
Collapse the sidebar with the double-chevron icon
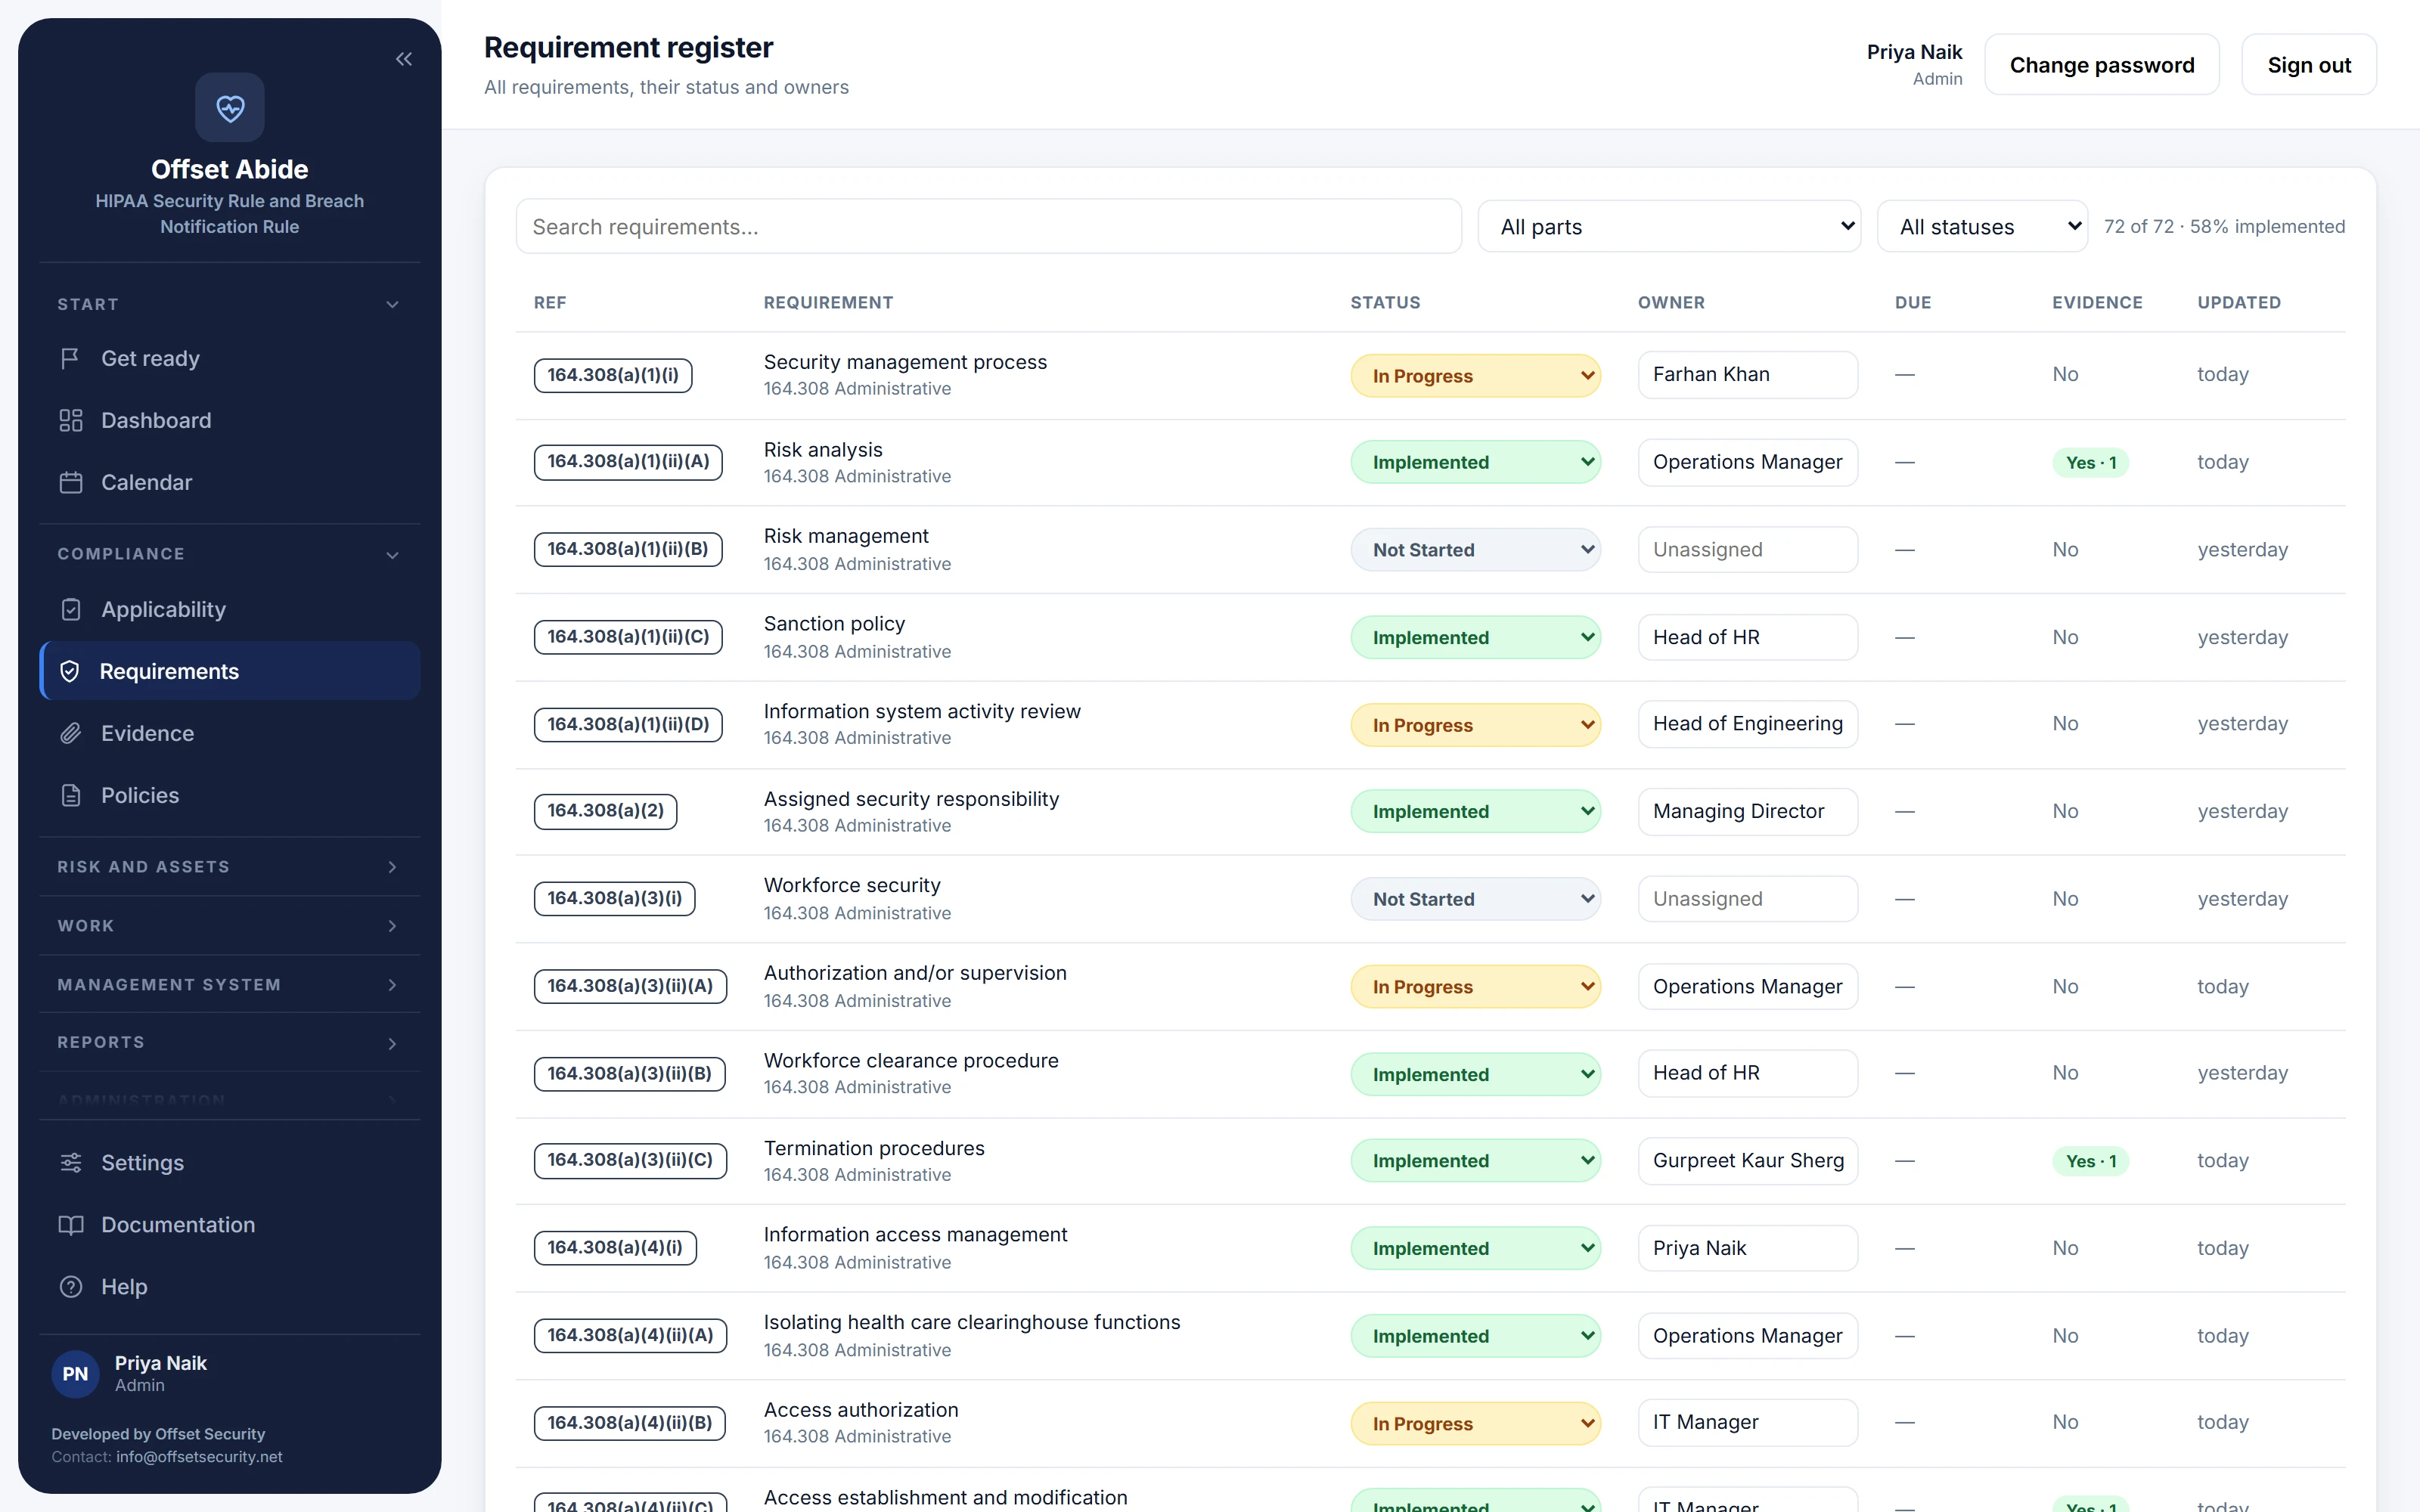404,59
